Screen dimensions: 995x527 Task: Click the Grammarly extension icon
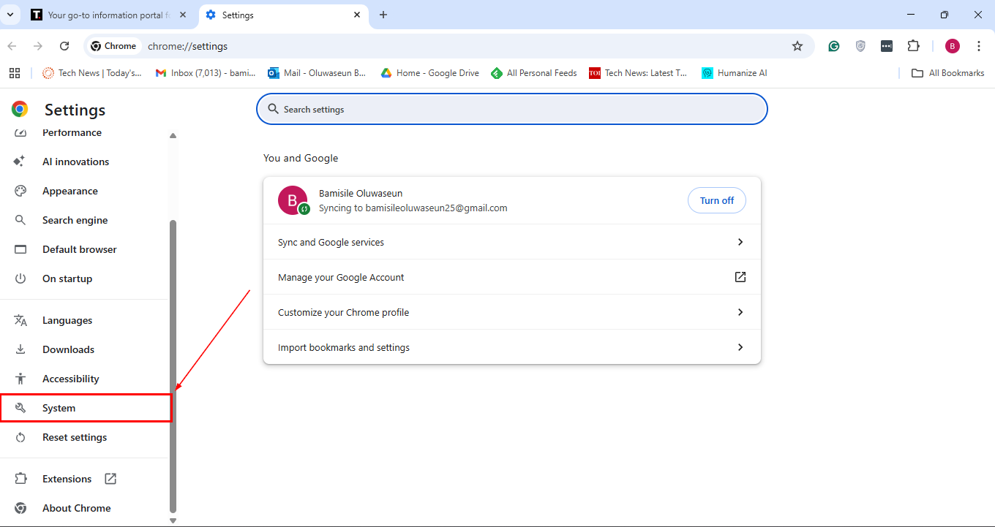click(x=833, y=45)
